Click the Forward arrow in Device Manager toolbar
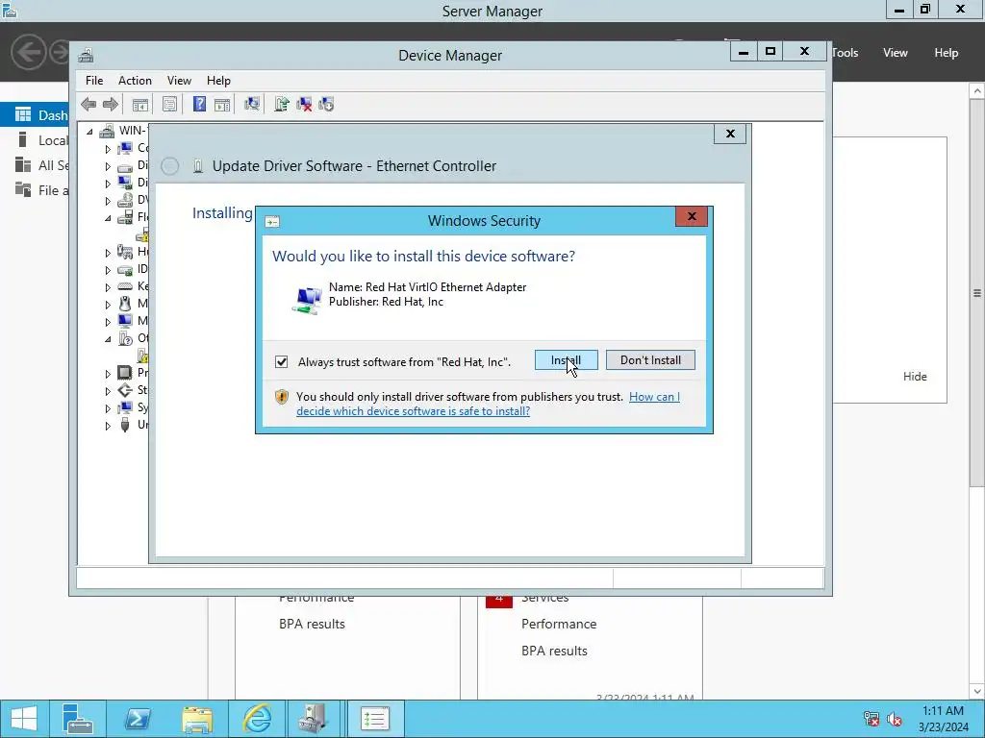 (x=110, y=104)
